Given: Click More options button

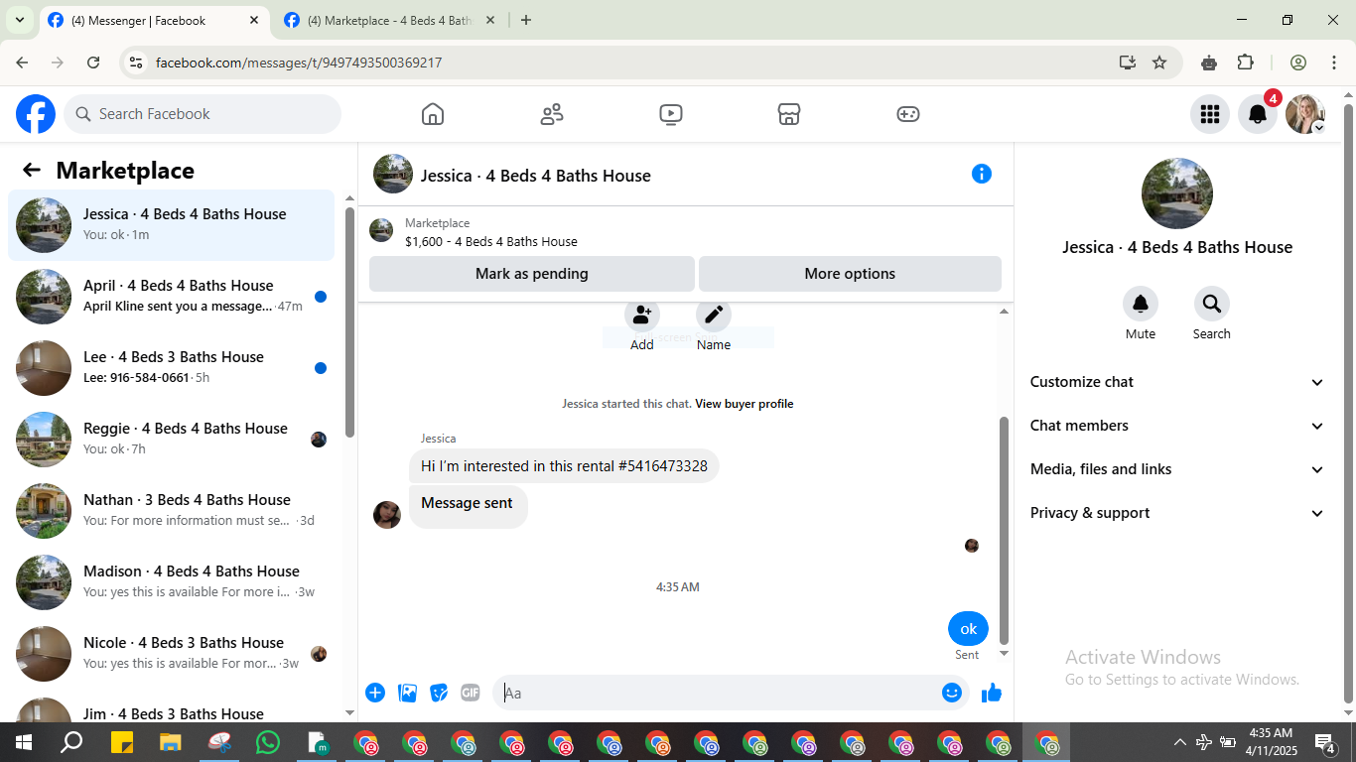Looking at the screenshot, I should [850, 274].
